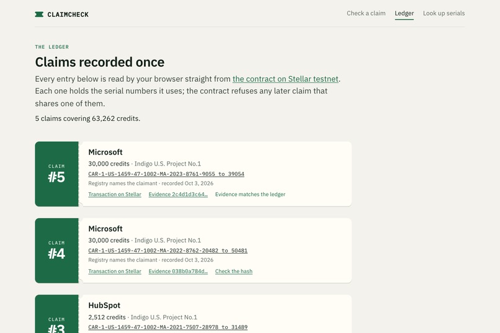500x333 pixels.
Task: Click claim #3 serial range CAR-...-28978 to 31489
Action: pyautogui.click(x=167, y=327)
